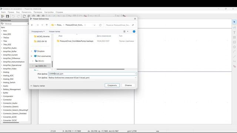
Task: Go forward in the save dialog
Action: 37,25
